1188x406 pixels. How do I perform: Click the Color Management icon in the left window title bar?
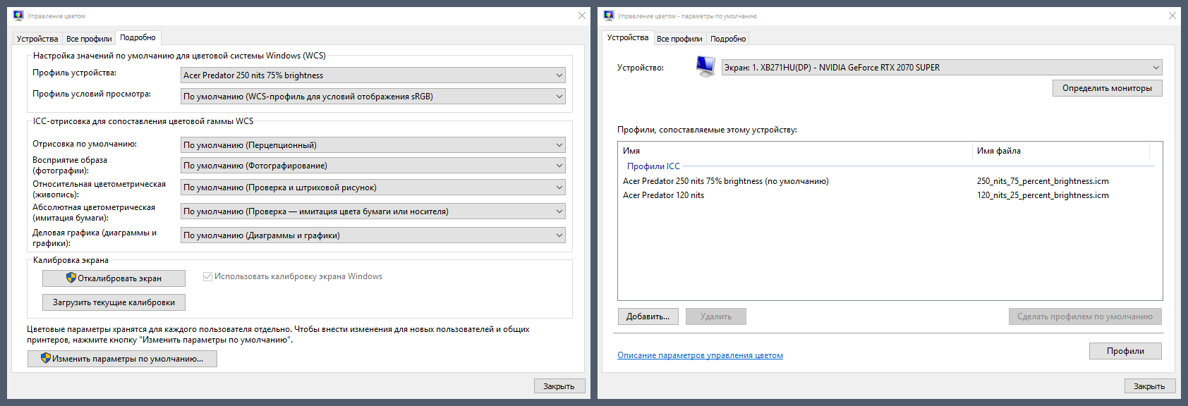(18, 16)
